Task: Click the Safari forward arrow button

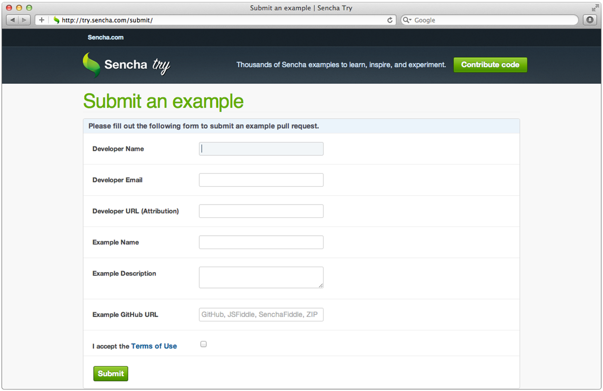Action: coord(24,20)
